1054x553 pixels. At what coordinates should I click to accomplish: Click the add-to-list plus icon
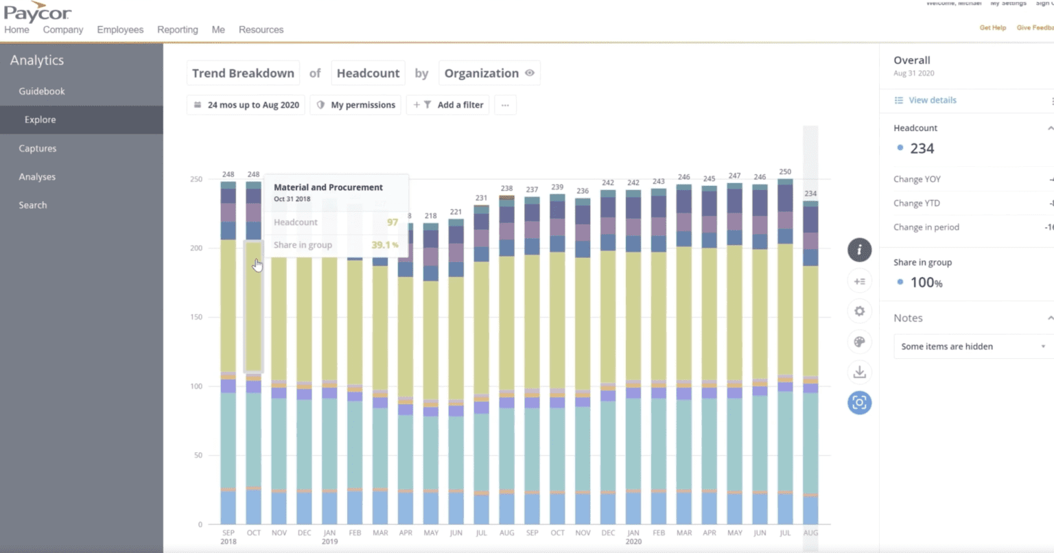(x=859, y=281)
